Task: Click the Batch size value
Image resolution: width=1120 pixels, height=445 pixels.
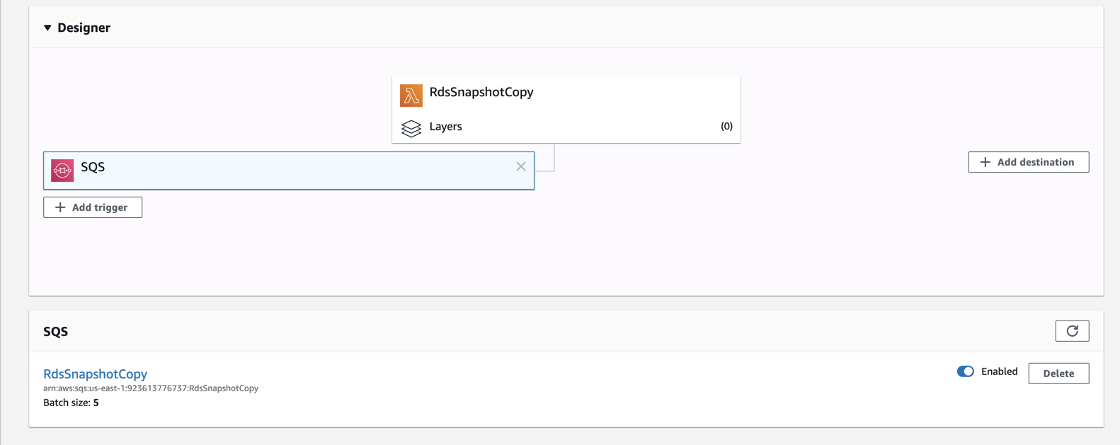Action: (96, 403)
